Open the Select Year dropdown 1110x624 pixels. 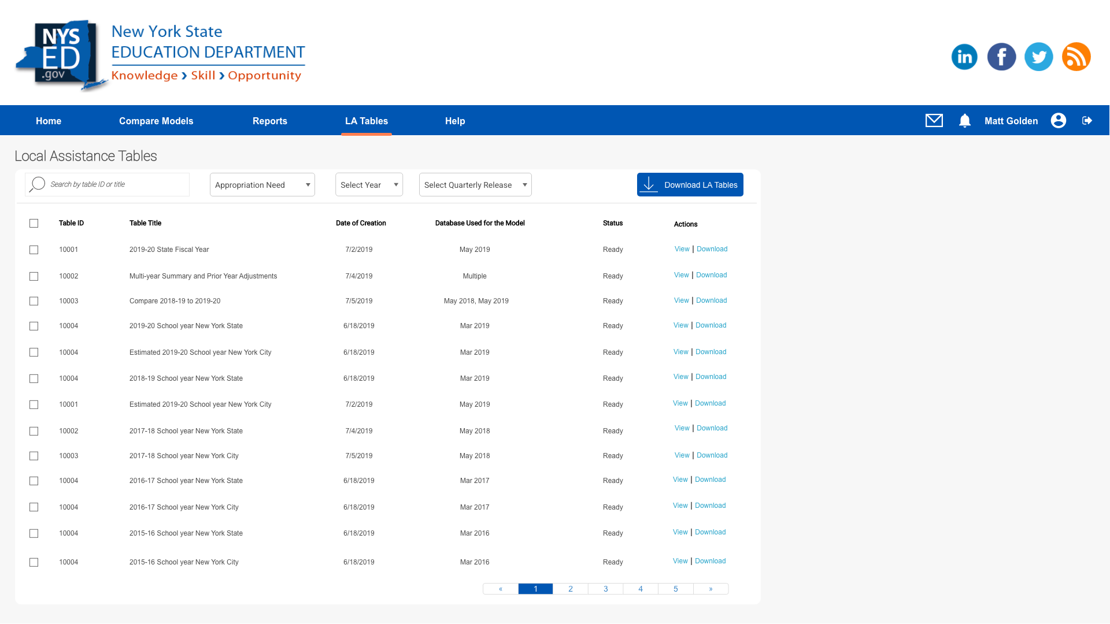[369, 185]
